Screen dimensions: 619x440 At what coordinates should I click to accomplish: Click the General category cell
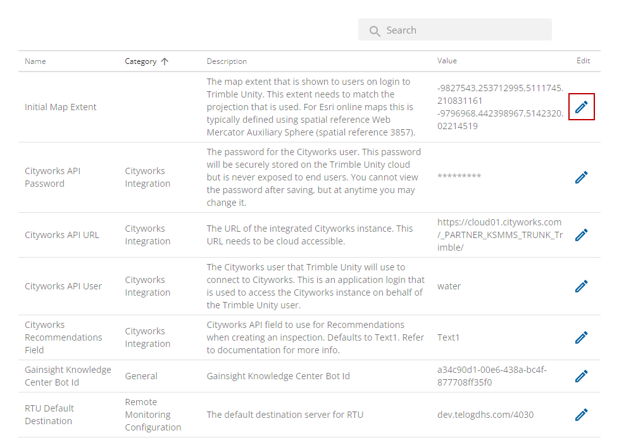pos(141,376)
